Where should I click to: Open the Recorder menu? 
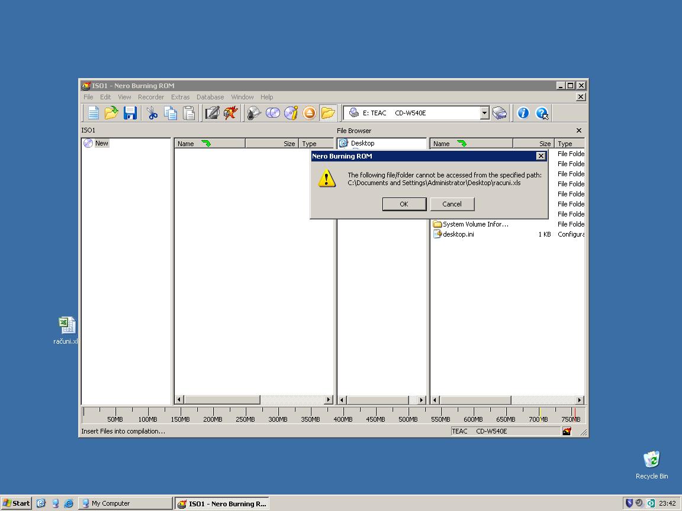(x=151, y=96)
